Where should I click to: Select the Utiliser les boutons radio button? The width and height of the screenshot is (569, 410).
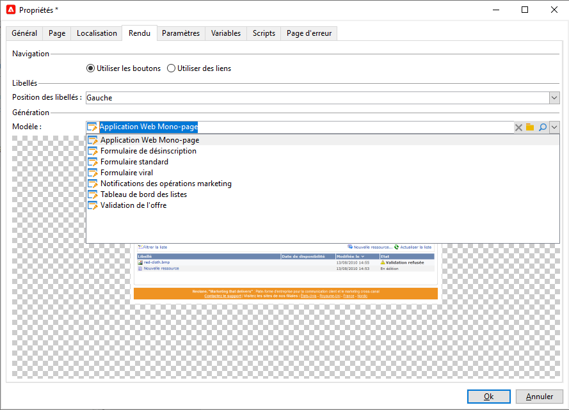coord(90,68)
